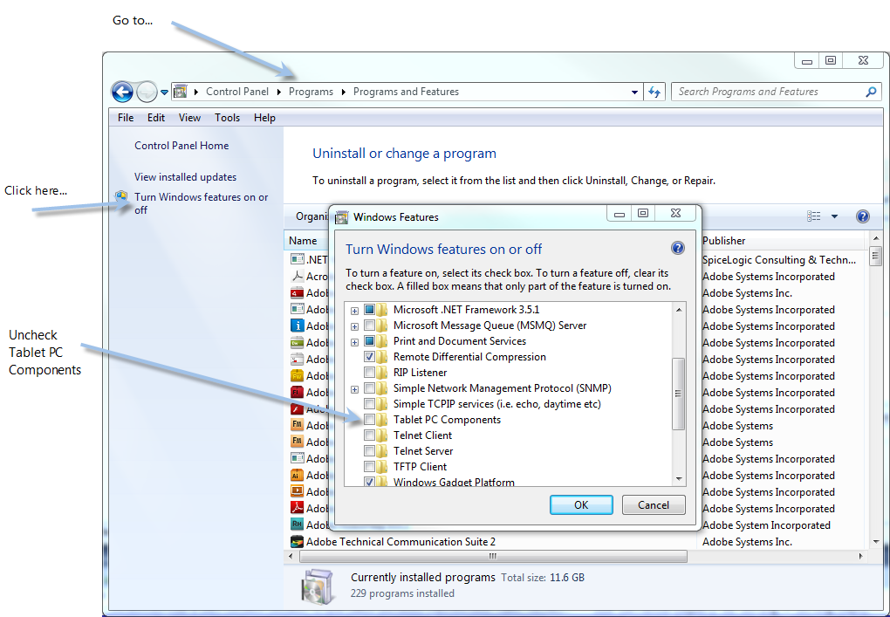Open the Help menu
The height and width of the screenshot is (617, 890).
[x=264, y=118]
